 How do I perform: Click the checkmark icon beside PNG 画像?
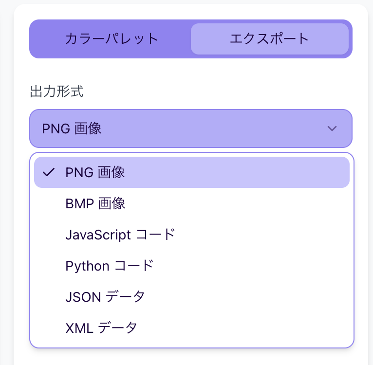click(48, 172)
